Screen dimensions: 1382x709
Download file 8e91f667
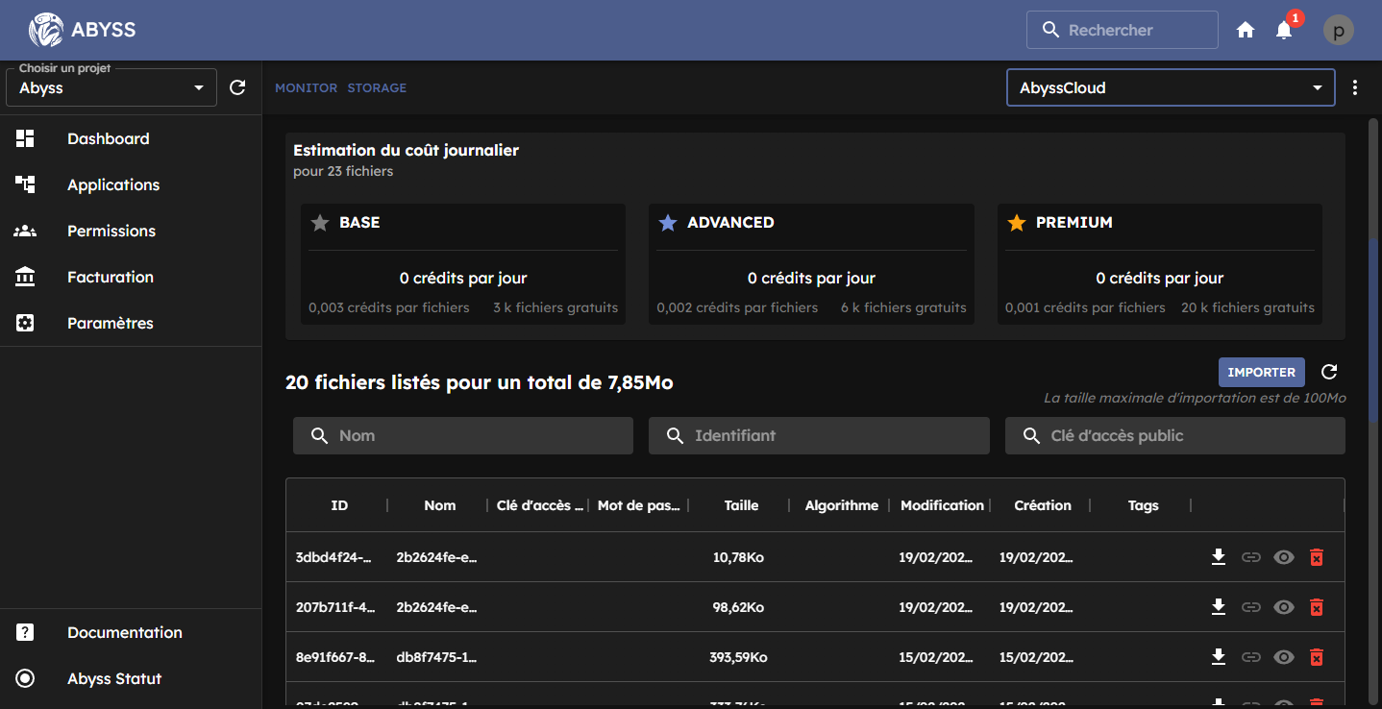[x=1219, y=657]
